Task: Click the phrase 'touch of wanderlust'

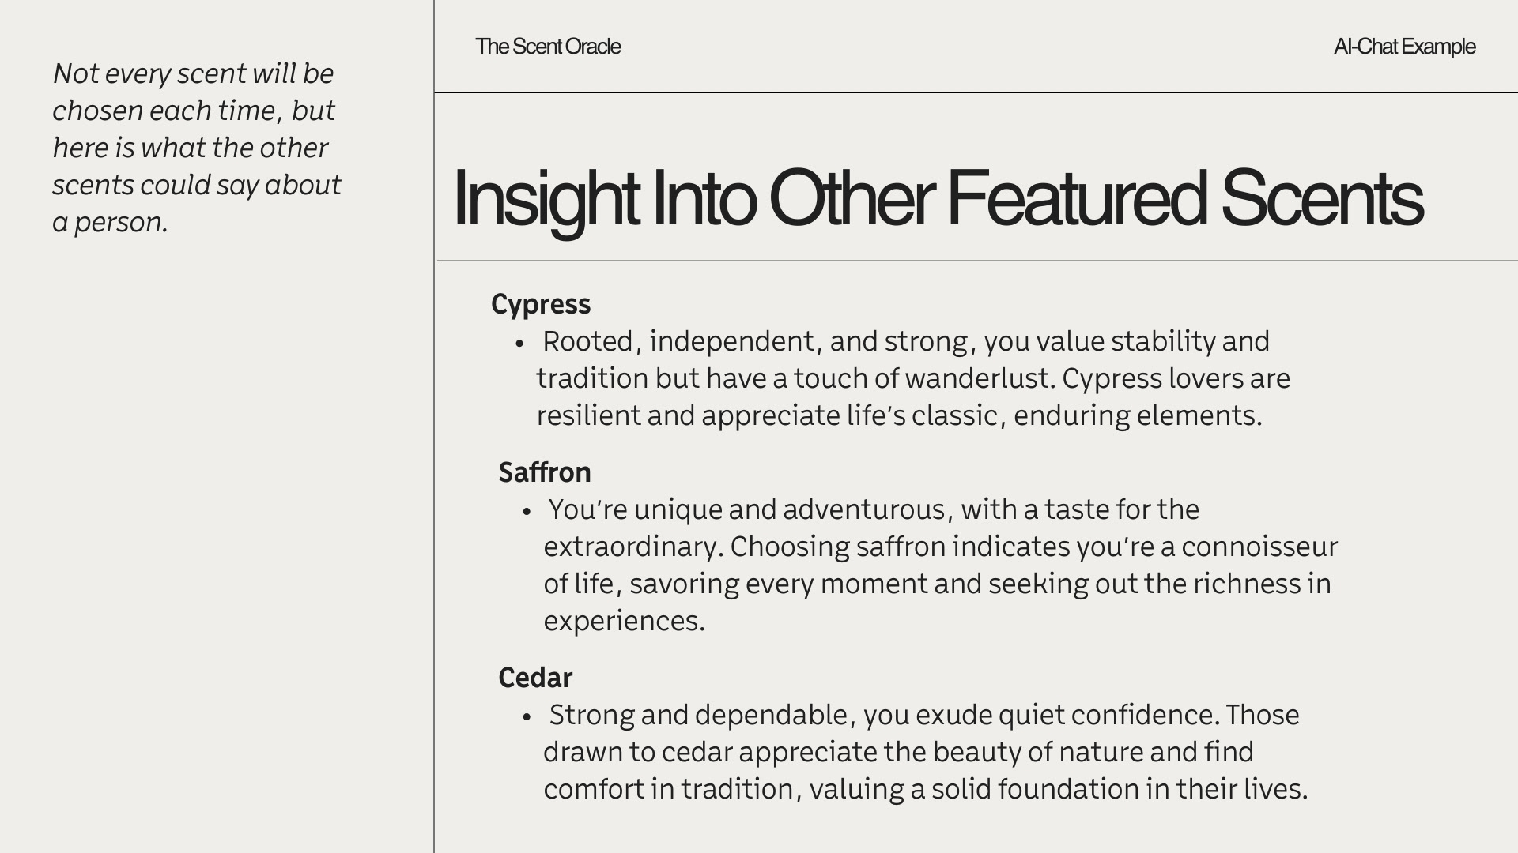Action: pyautogui.click(x=923, y=378)
